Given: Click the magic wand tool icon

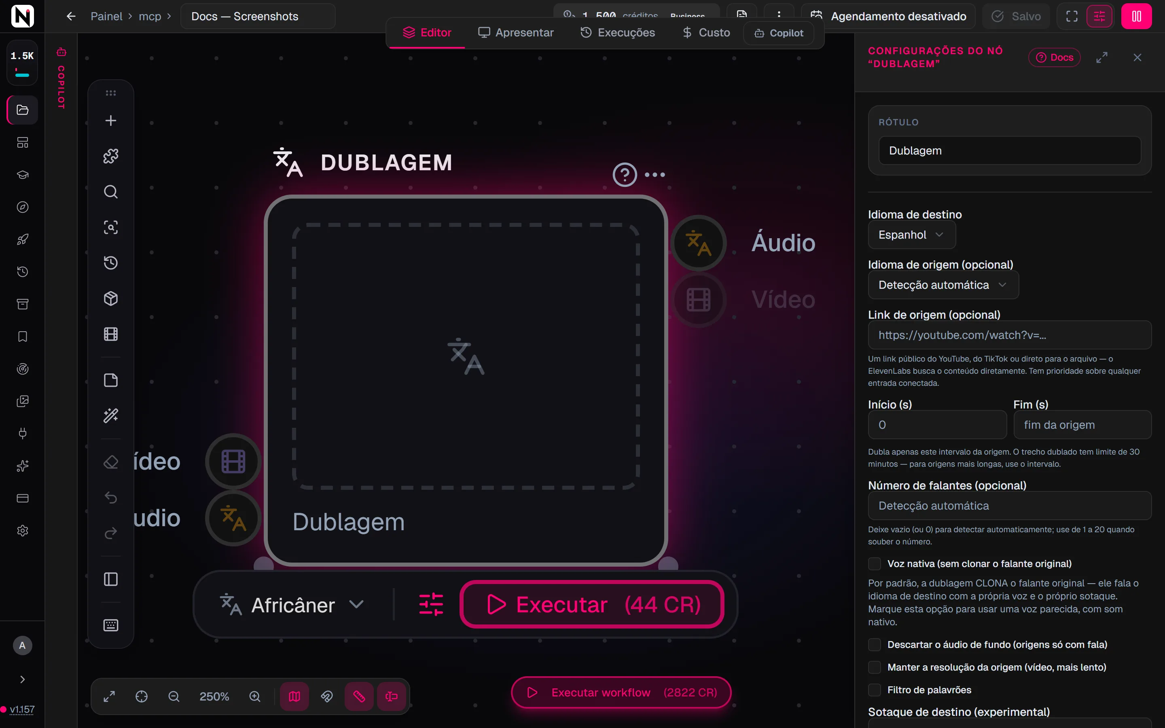Looking at the screenshot, I should click(x=111, y=415).
